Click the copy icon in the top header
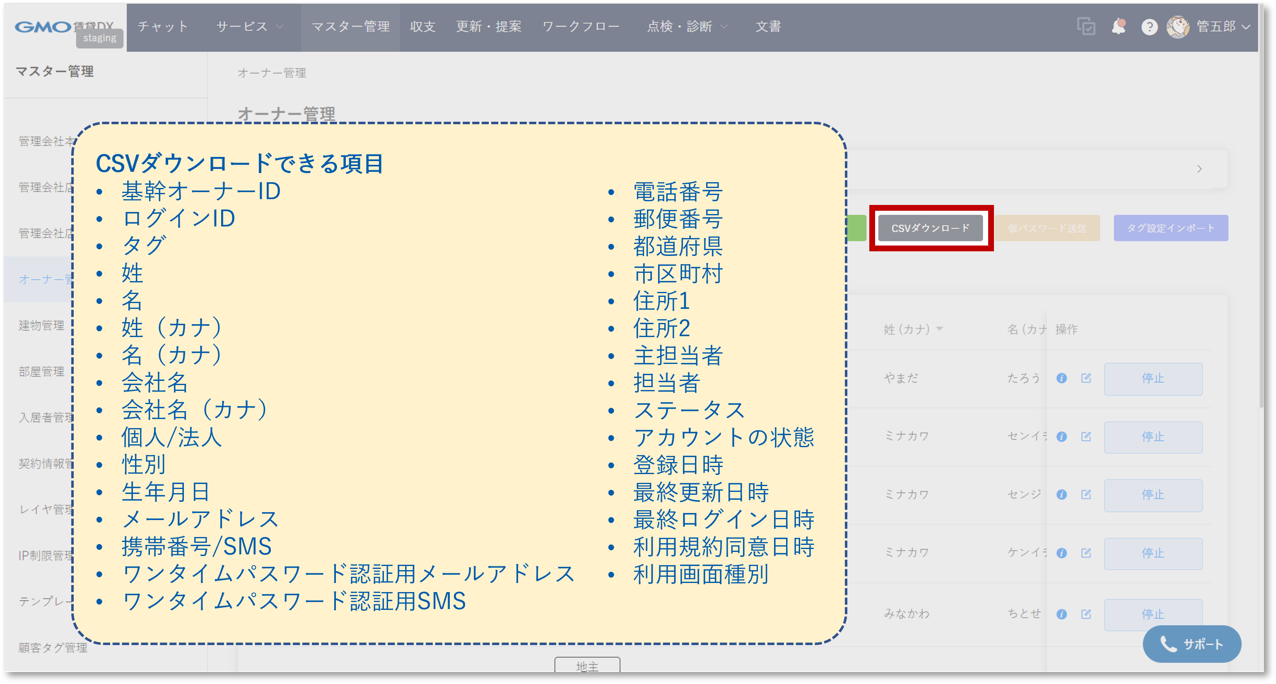Viewport: 1276px width, 684px height. click(x=1086, y=27)
